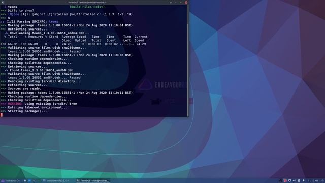The image size is (325, 183).
Task: Click the terminal window menu icon in title bar
Action: click(3, 2)
